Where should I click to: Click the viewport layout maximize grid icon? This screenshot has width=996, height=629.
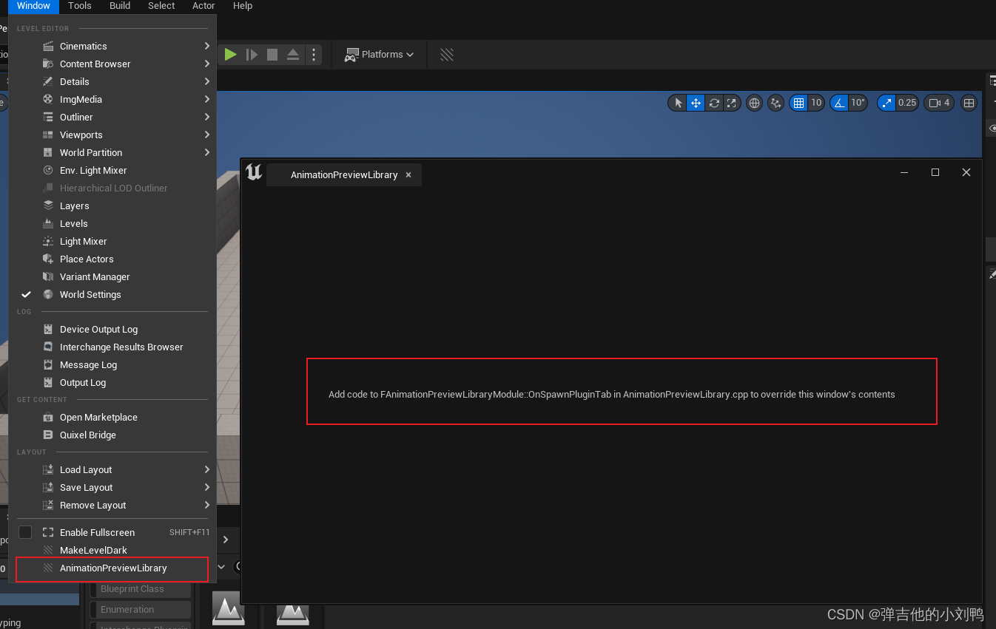[969, 103]
